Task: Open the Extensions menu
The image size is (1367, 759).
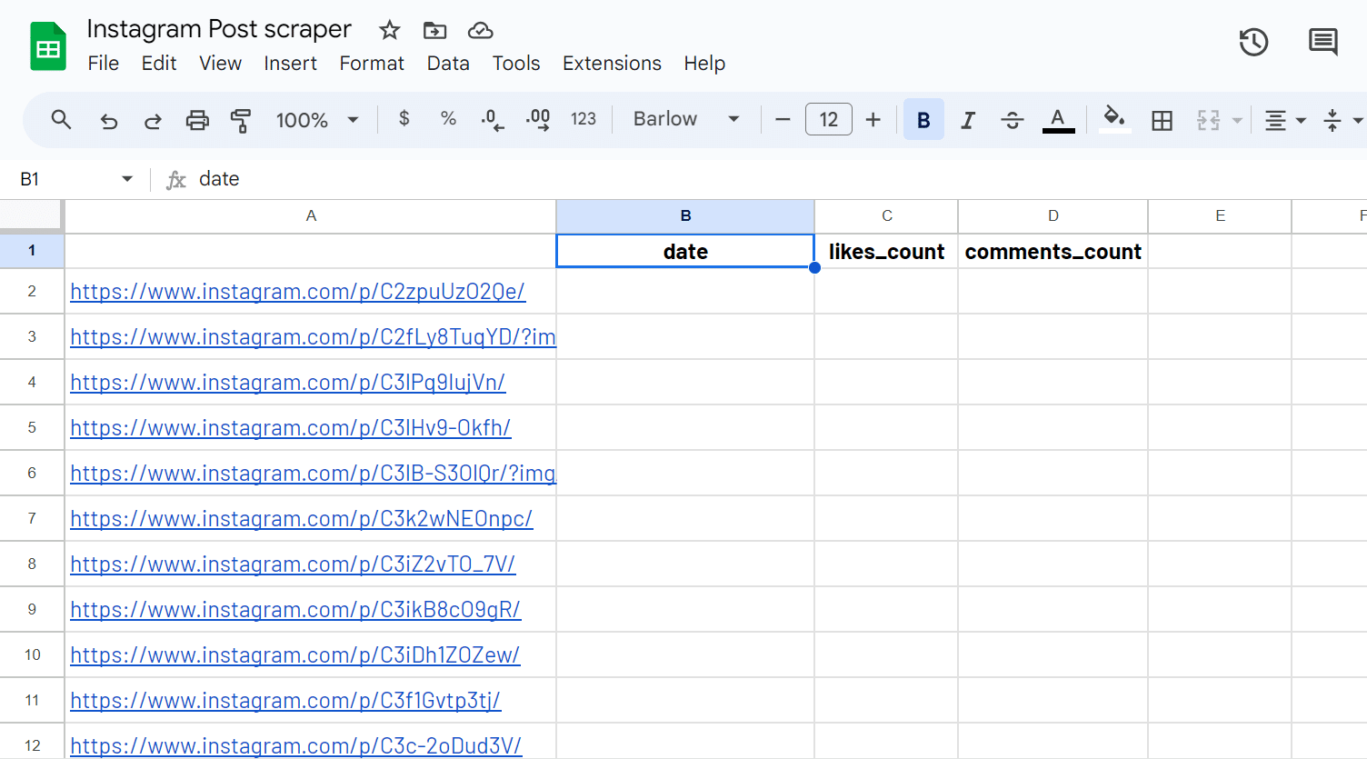Action: (612, 64)
